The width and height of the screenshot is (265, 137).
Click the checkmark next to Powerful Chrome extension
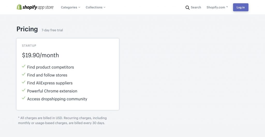click(x=24, y=90)
